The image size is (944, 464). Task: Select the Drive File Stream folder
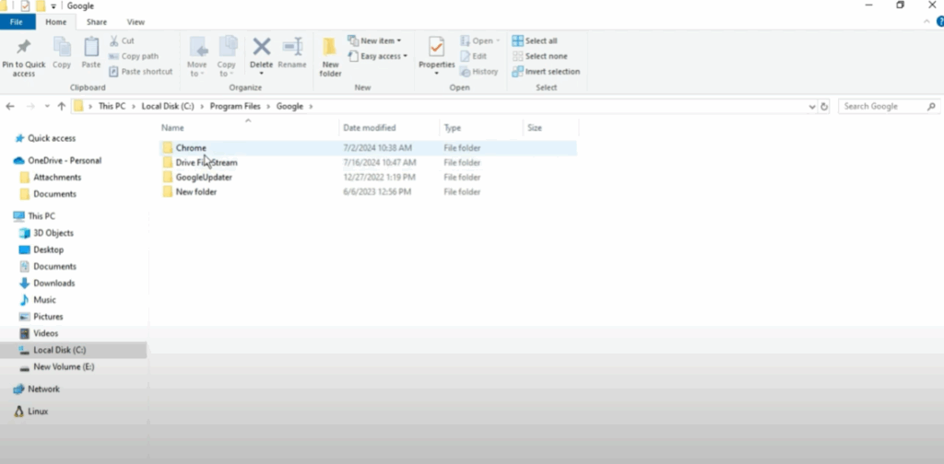368,163
